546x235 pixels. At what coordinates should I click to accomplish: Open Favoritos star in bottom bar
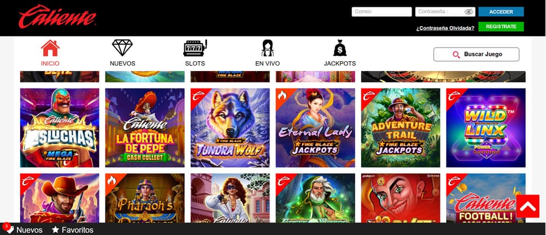click(55, 230)
